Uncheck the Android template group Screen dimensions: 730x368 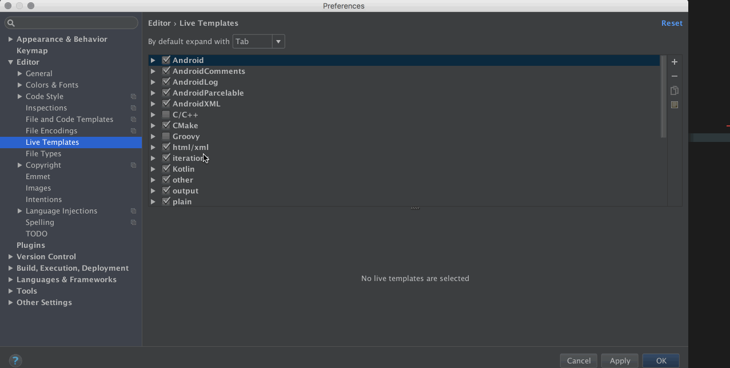(x=166, y=60)
